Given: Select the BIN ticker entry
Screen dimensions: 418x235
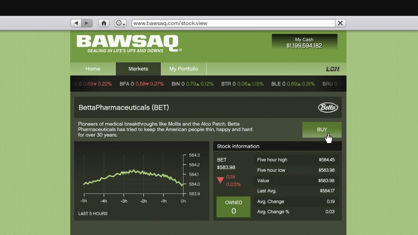Looking at the screenshot, I should point(192,84).
